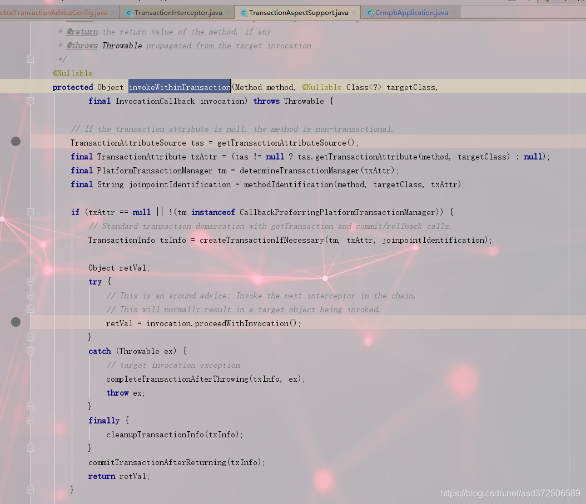Click the @Nullable annotation above the method
This screenshot has height=504, width=586.
73,73
